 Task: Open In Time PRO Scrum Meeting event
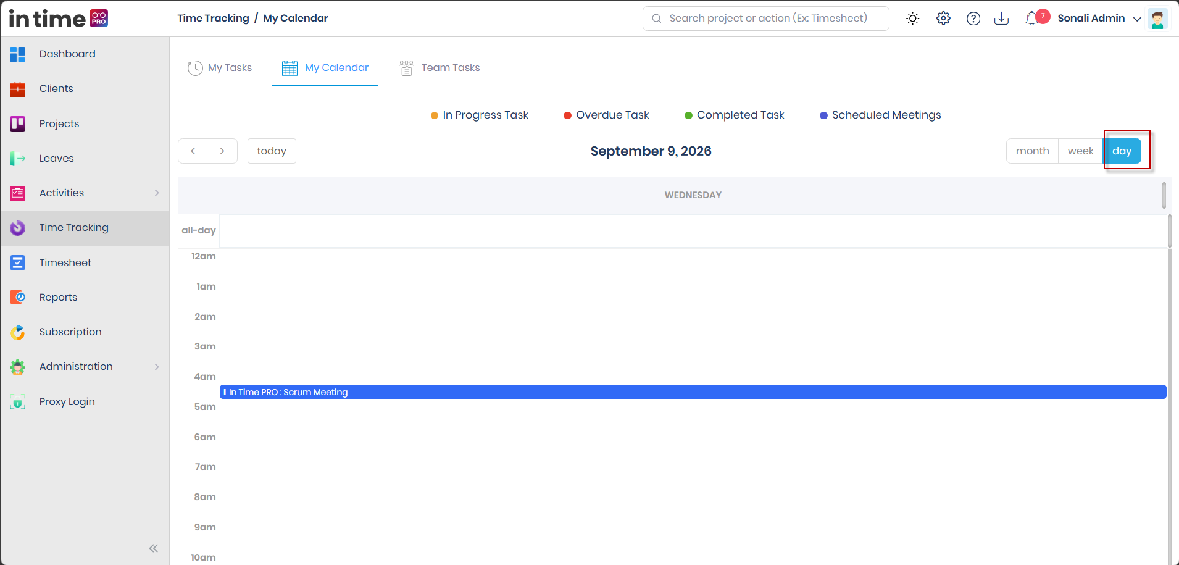[693, 392]
